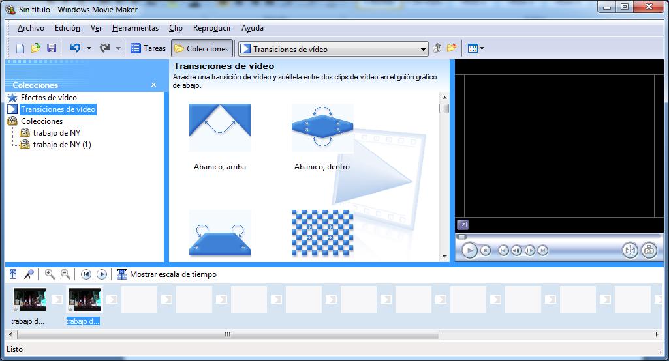Open the Transiciones de vídeo location dropdown
669x361 pixels.
tap(423, 49)
